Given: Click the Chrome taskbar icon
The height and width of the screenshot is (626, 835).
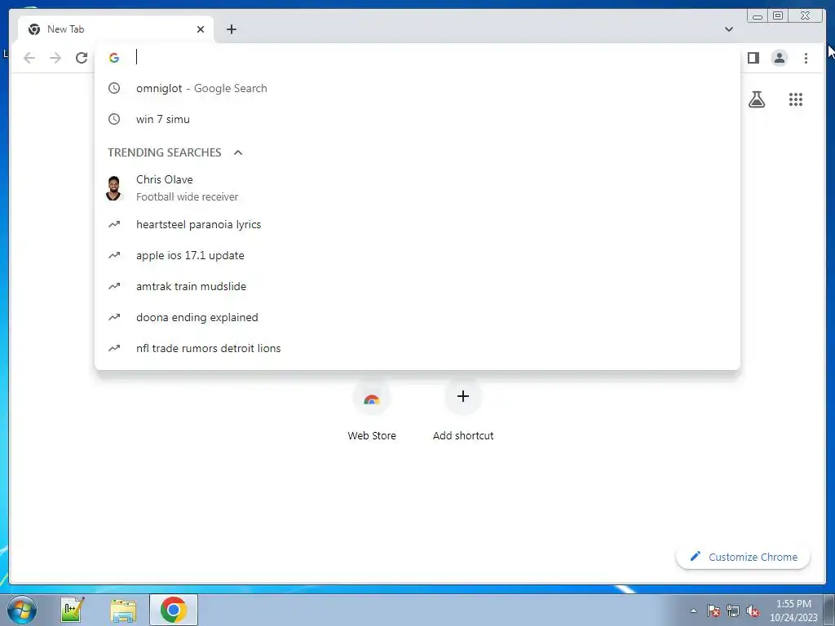Looking at the screenshot, I should coord(174,610).
